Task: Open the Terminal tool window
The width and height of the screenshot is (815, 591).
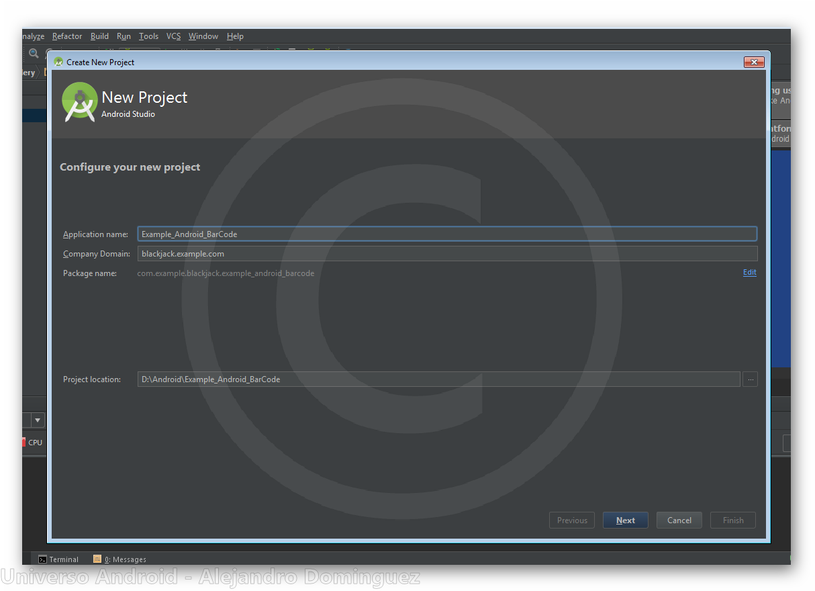Action: click(x=58, y=559)
